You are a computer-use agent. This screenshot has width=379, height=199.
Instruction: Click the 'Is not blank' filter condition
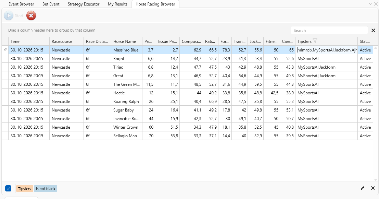coord(46,189)
